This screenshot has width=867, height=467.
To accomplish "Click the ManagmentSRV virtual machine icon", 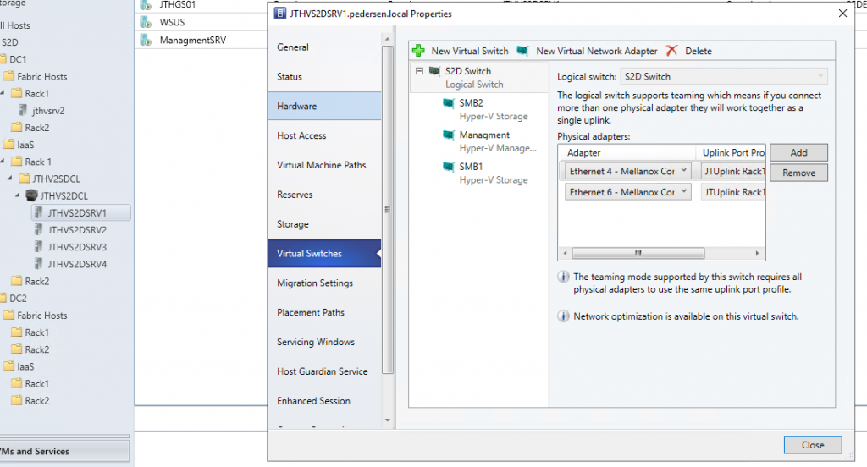I will 146,40.
